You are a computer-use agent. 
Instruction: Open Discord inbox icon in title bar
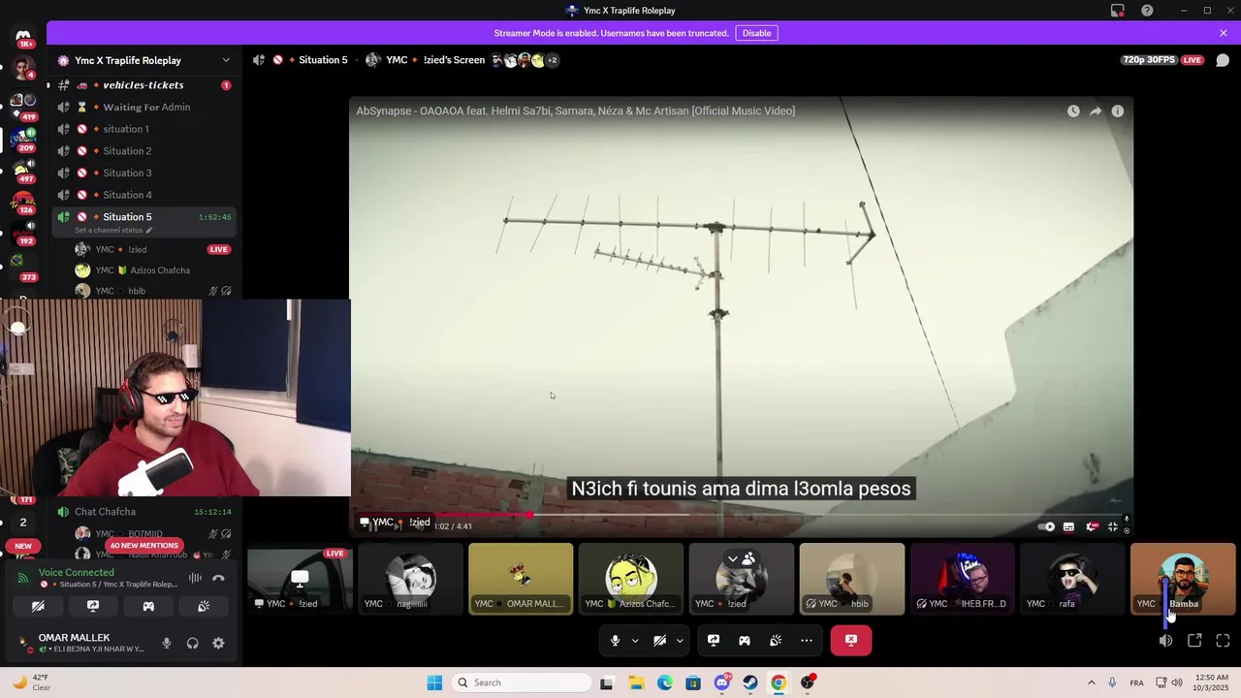click(x=1117, y=11)
